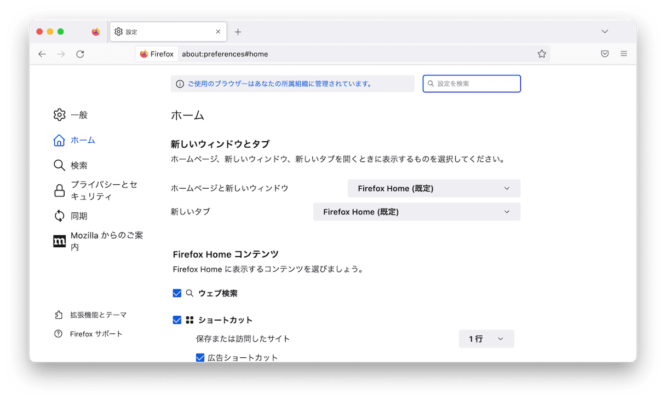Viewport: 666px width, 401px height.
Task: Click the question mark support icon
Action: point(59,334)
